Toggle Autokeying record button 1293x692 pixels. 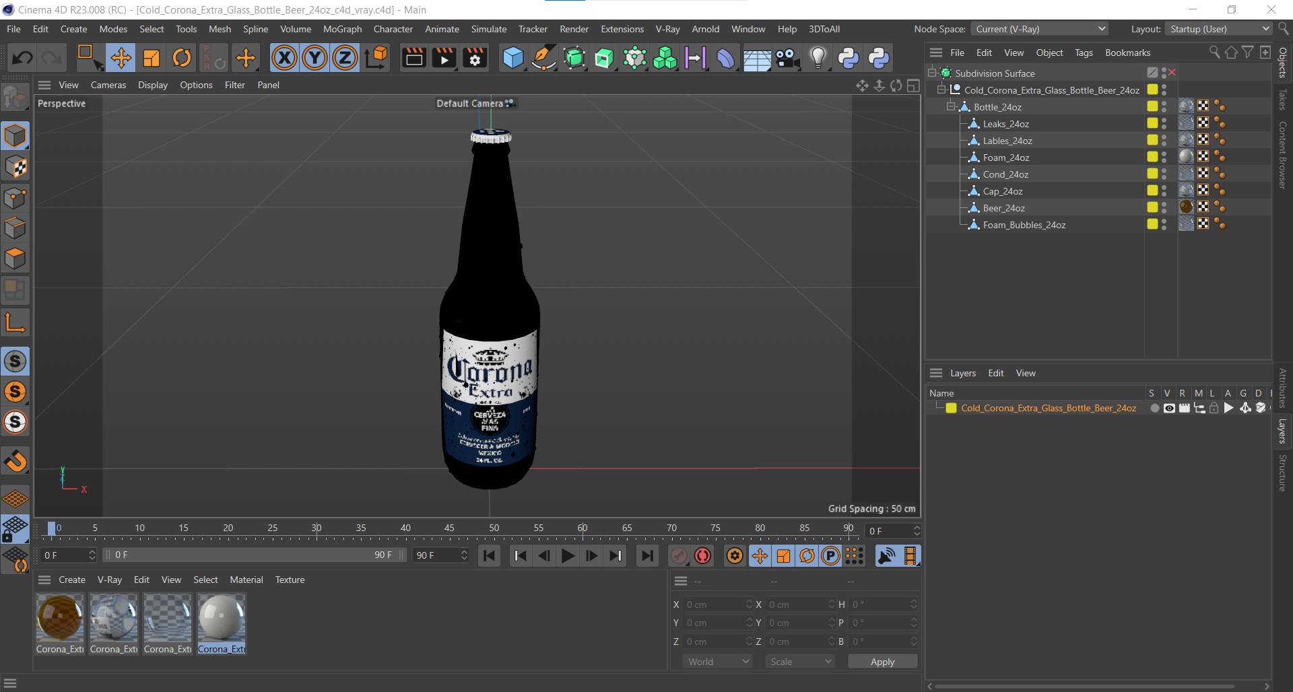[702, 556]
